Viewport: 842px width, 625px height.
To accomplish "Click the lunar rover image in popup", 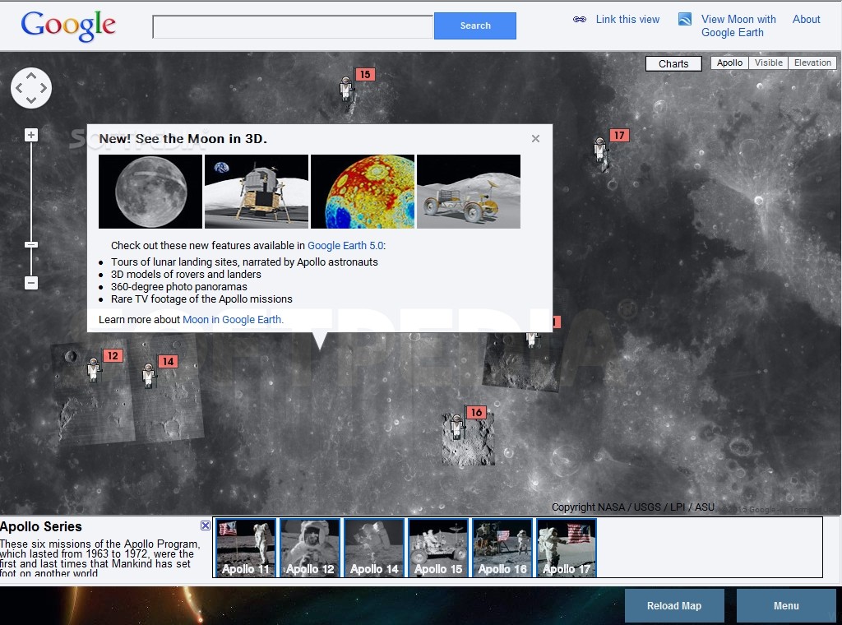I will (469, 192).
